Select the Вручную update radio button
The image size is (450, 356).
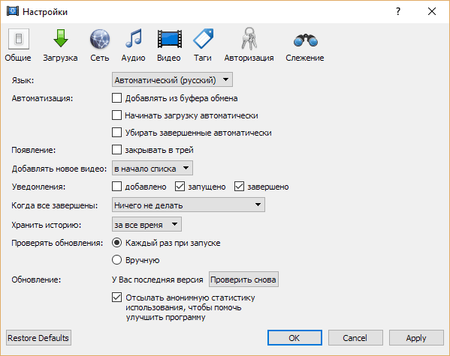click(116, 260)
